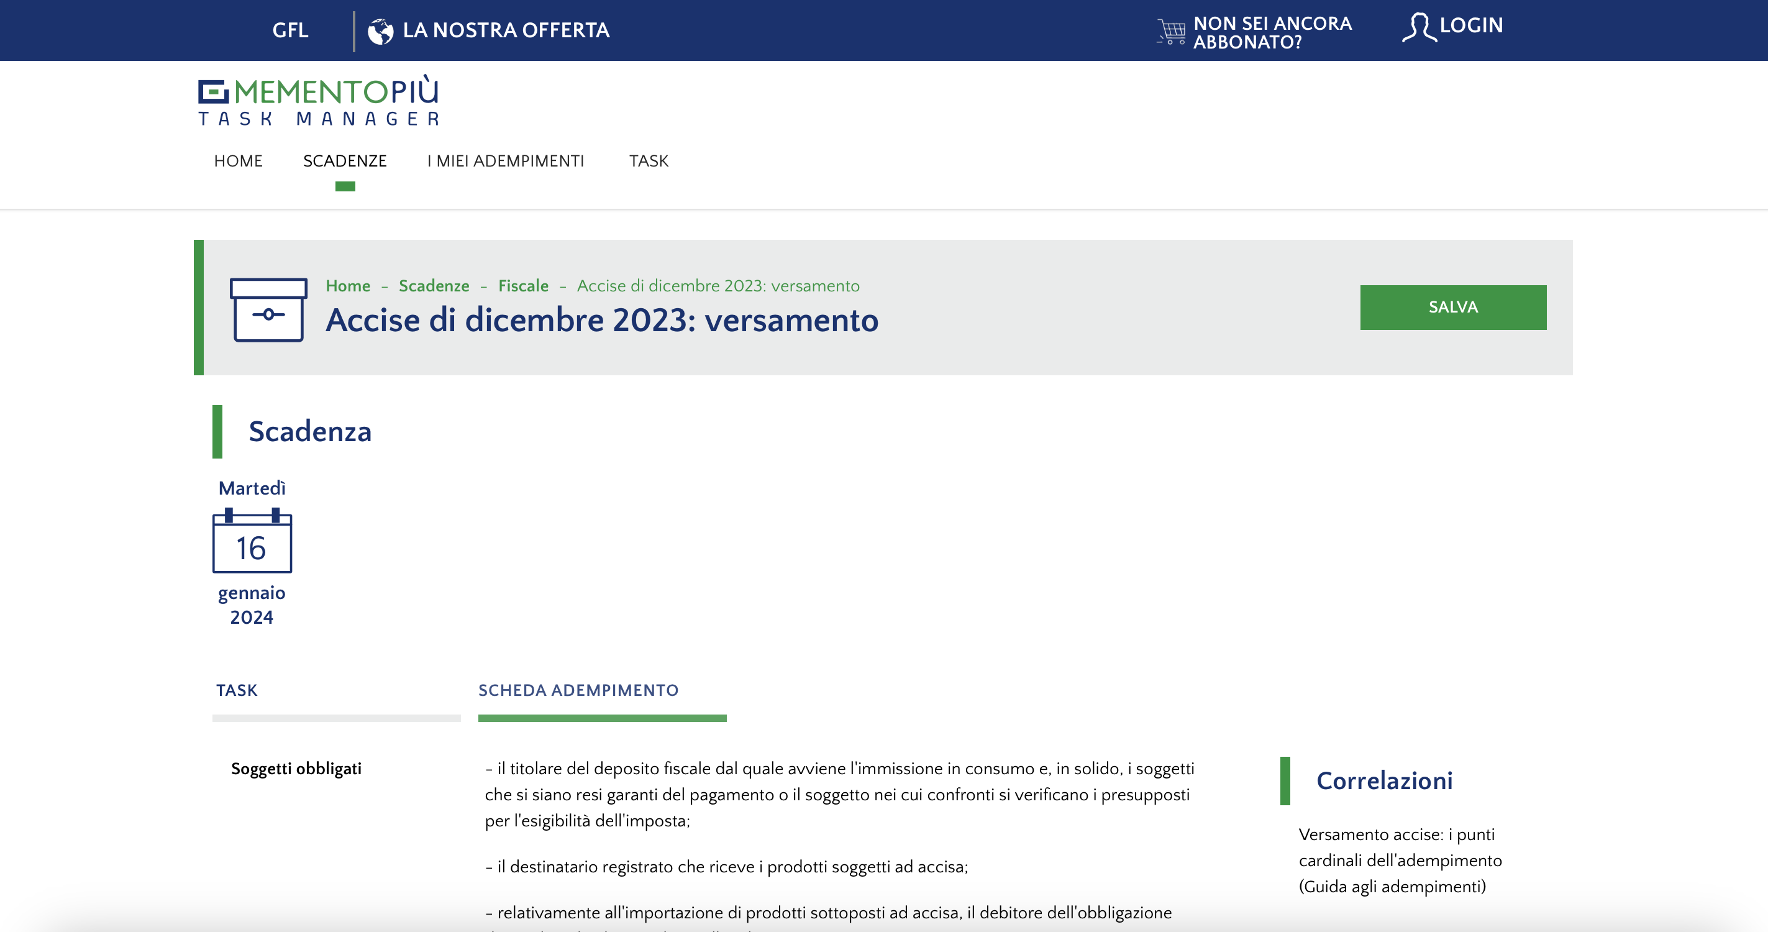Image resolution: width=1768 pixels, height=932 pixels.
Task: Select the SCHEDA ADEMPIMENTO tab
Action: (578, 690)
